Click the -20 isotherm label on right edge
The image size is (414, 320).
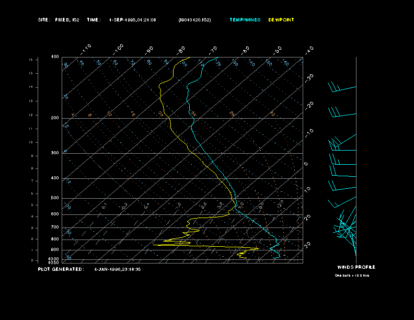309,106
